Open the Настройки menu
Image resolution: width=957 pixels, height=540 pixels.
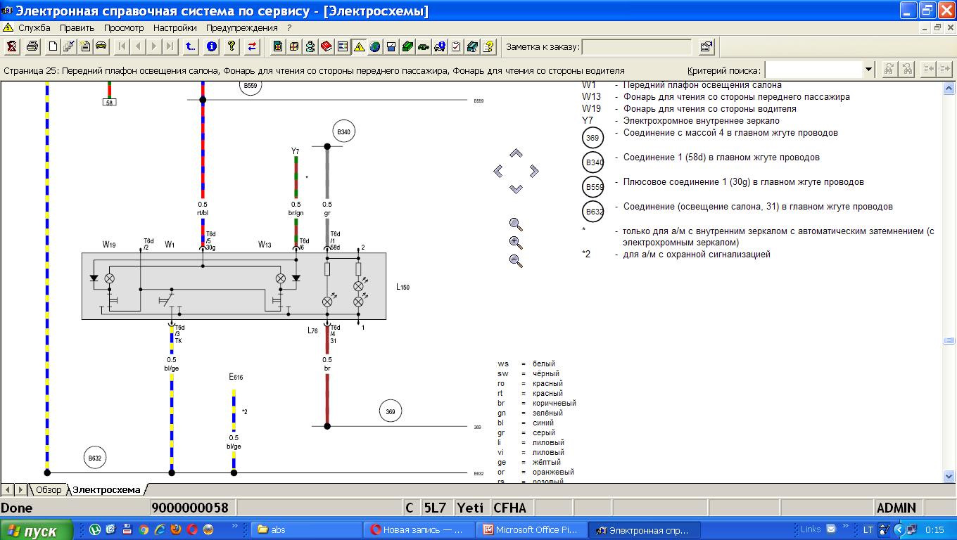(175, 28)
